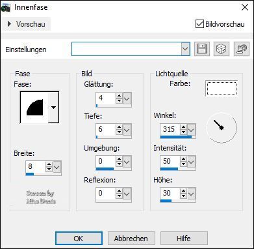
Task: Click the Hilfe button
Action: click(x=184, y=239)
